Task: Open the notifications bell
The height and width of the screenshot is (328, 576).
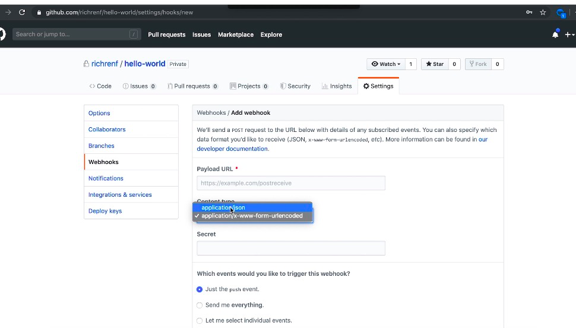Action: point(555,34)
